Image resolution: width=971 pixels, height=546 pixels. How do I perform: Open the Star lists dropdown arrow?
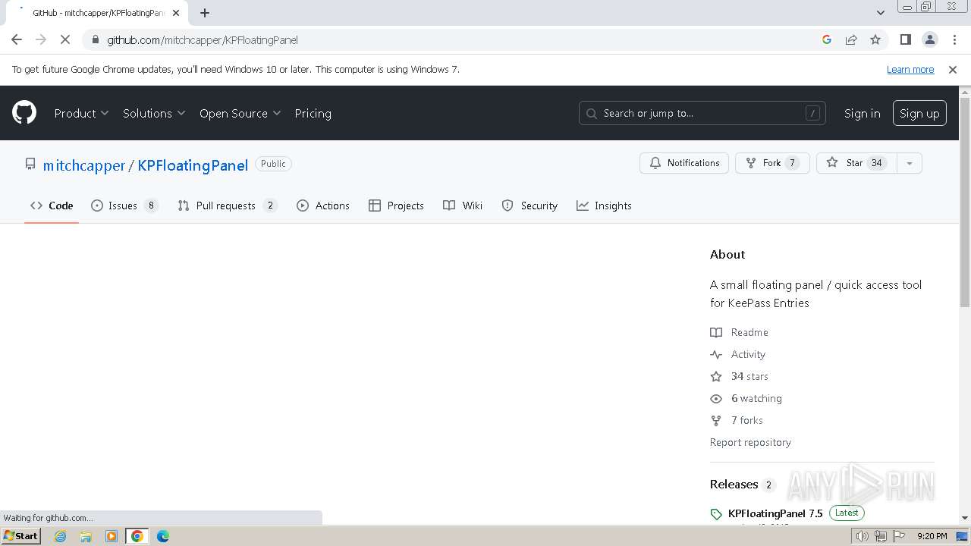pyautogui.click(x=909, y=163)
